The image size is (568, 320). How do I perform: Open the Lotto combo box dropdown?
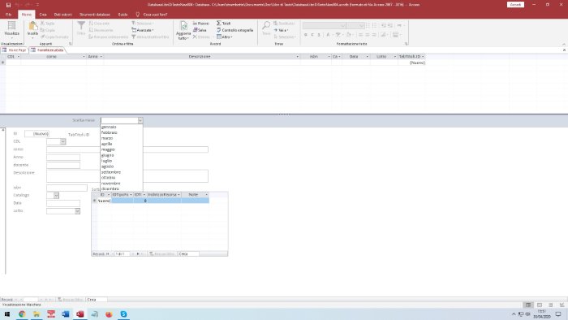click(78, 211)
